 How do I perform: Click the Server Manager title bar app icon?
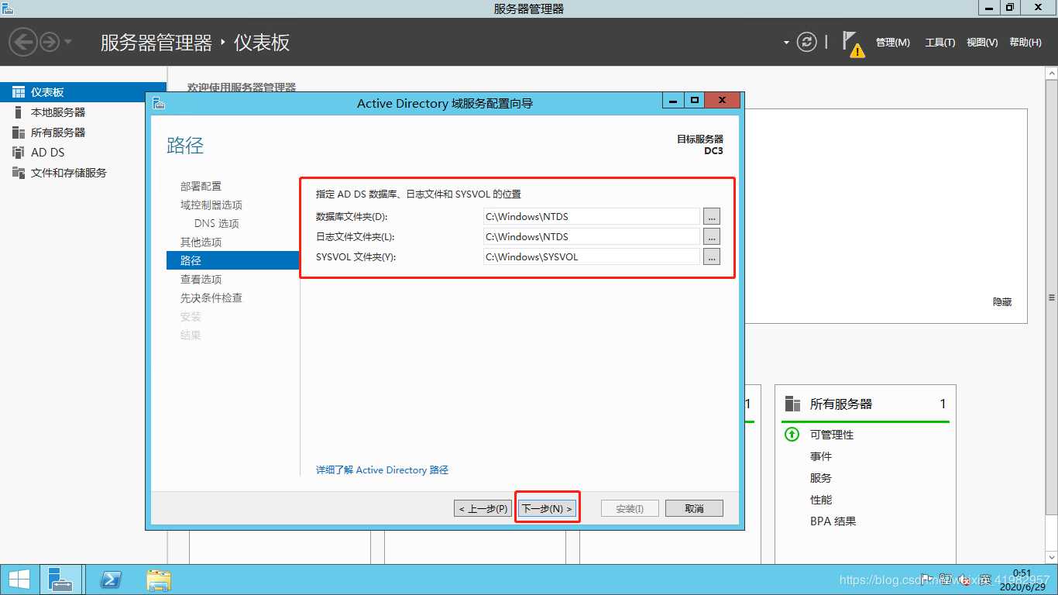[x=8, y=9]
